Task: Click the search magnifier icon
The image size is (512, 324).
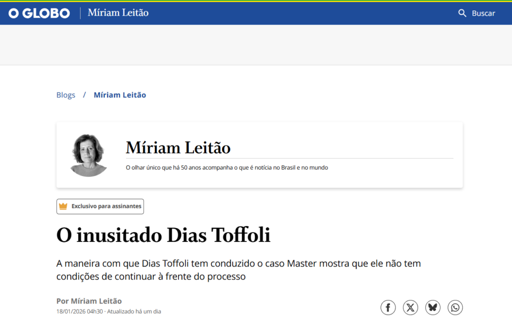Action: pyautogui.click(x=462, y=13)
